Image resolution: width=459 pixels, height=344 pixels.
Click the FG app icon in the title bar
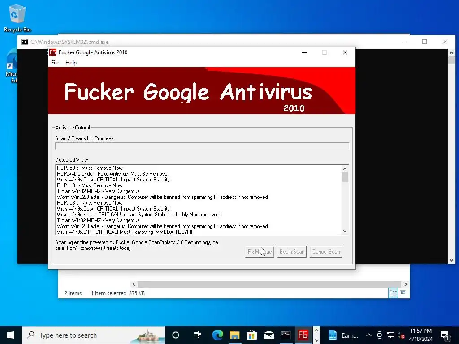point(53,52)
